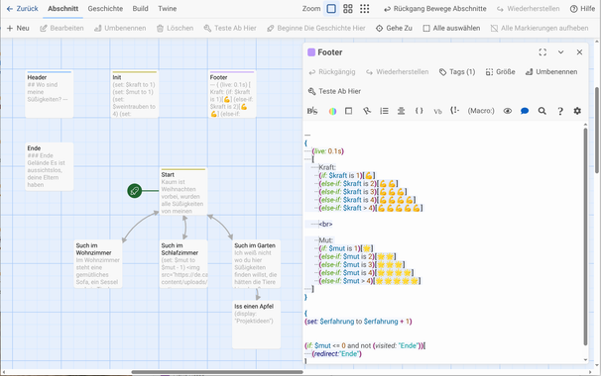Click the '(redirect:"Ende")' code line
The image size is (601, 376).
pos(336,354)
